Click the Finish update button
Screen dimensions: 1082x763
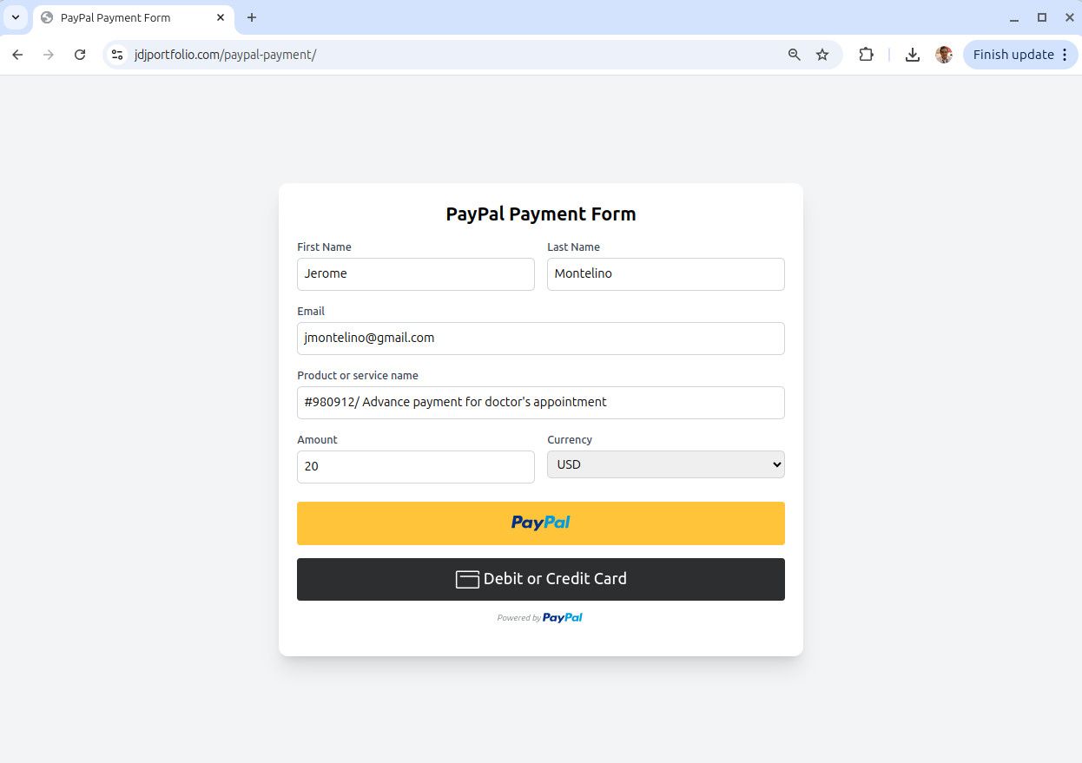point(1013,55)
